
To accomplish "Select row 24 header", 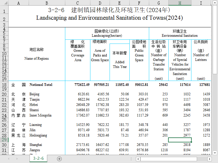I will point(4,115).
